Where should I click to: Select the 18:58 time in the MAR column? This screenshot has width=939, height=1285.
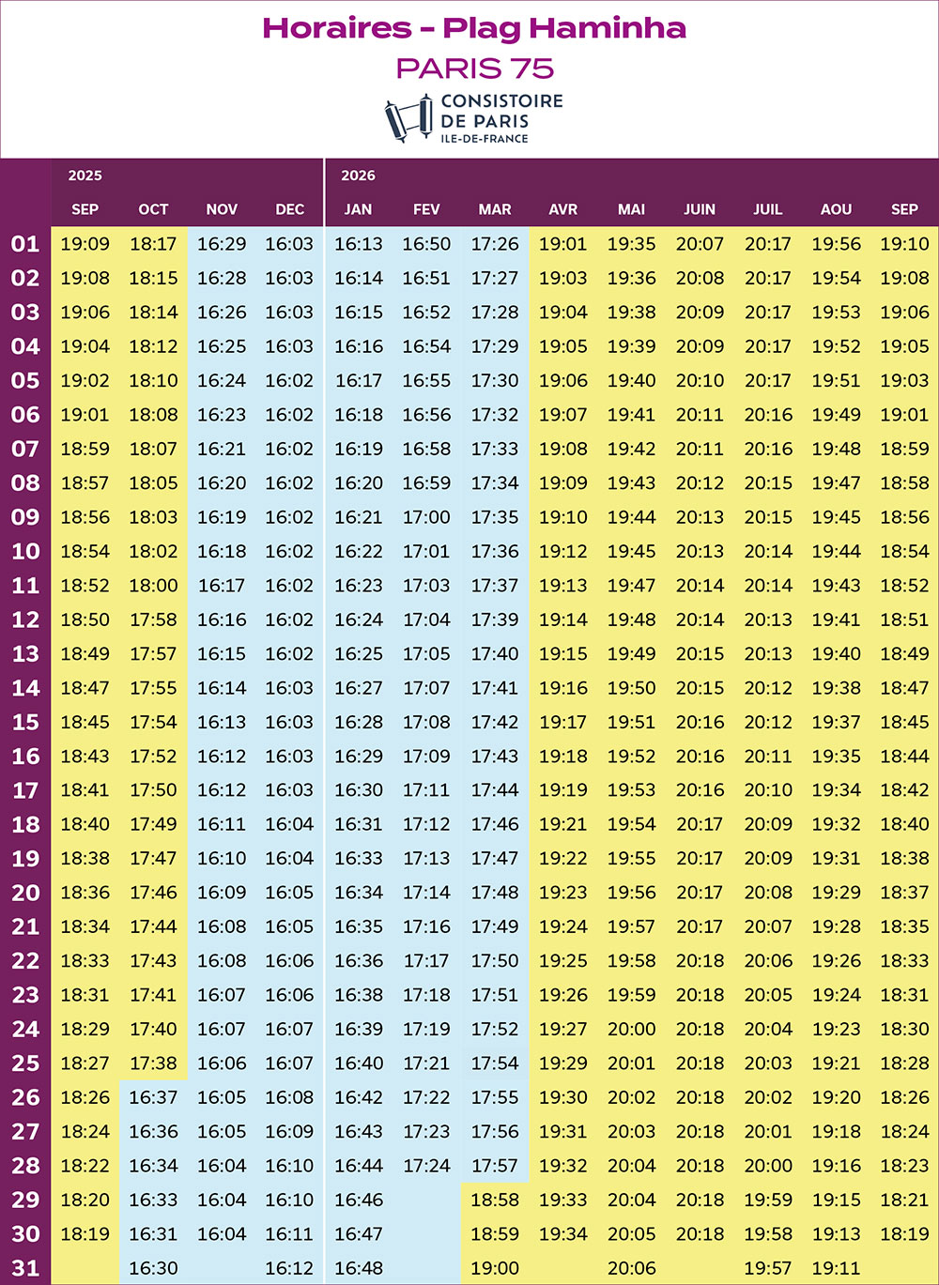[x=495, y=1200]
